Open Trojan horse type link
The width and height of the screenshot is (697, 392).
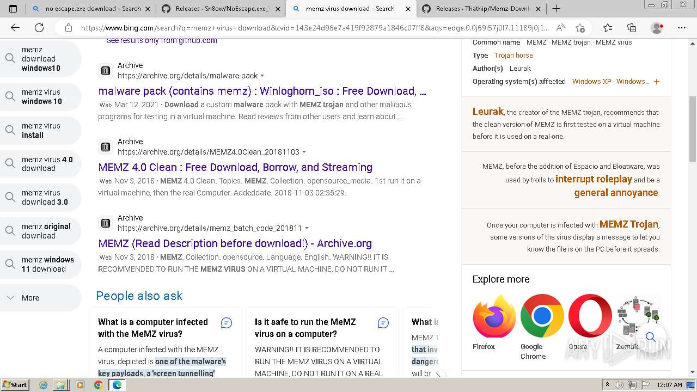pos(513,56)
